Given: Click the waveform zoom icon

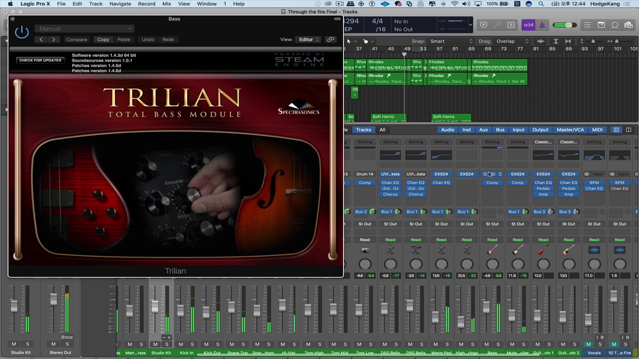Looking at the screenshot, I should tap(541, 41).
